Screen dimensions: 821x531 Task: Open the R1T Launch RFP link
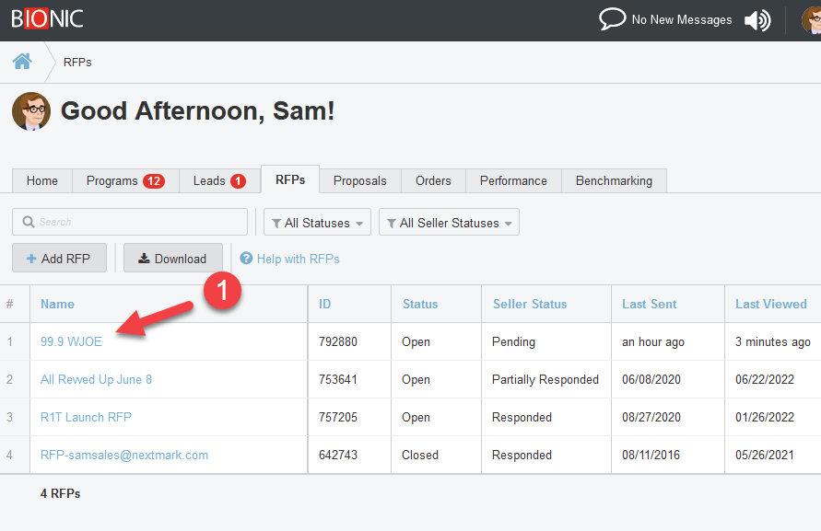[x=86, y=417]
